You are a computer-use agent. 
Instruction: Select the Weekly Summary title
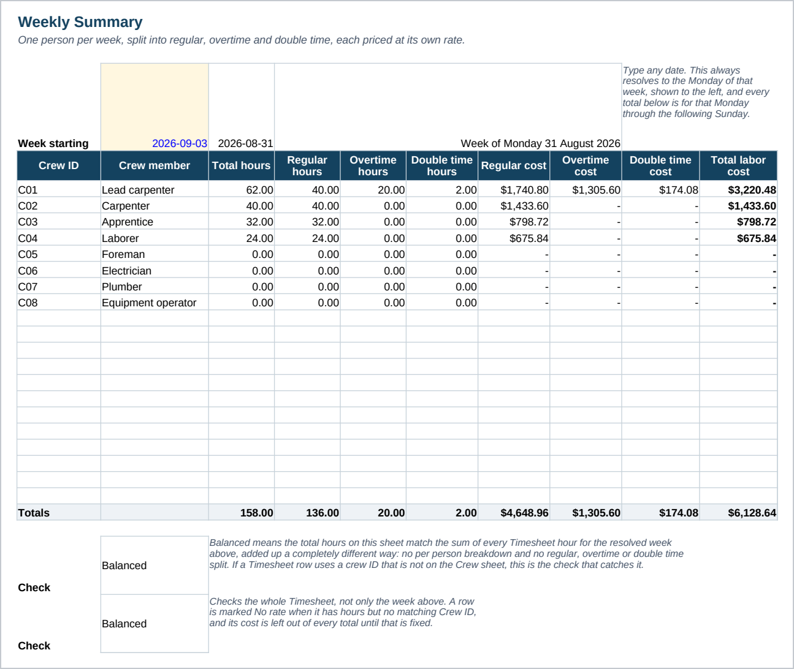click(80, 22)
